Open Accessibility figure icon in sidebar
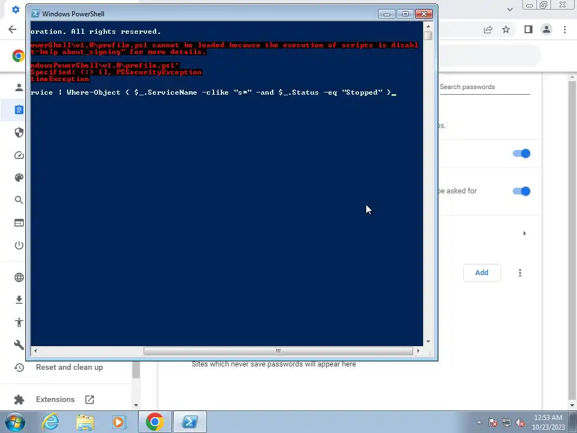 point(19,322)
